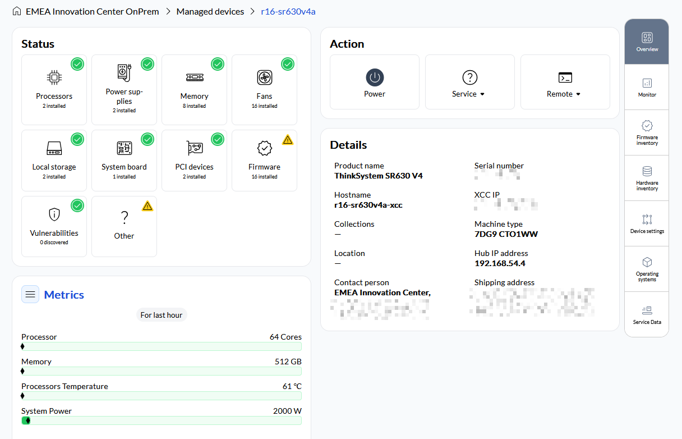
Task: Click the System Power metric bar
Action: pyautogui.click(x=162, y=420)
